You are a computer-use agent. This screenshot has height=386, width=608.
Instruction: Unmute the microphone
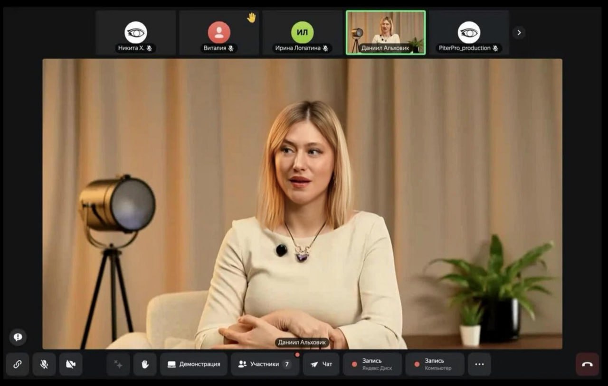[44, 364]
